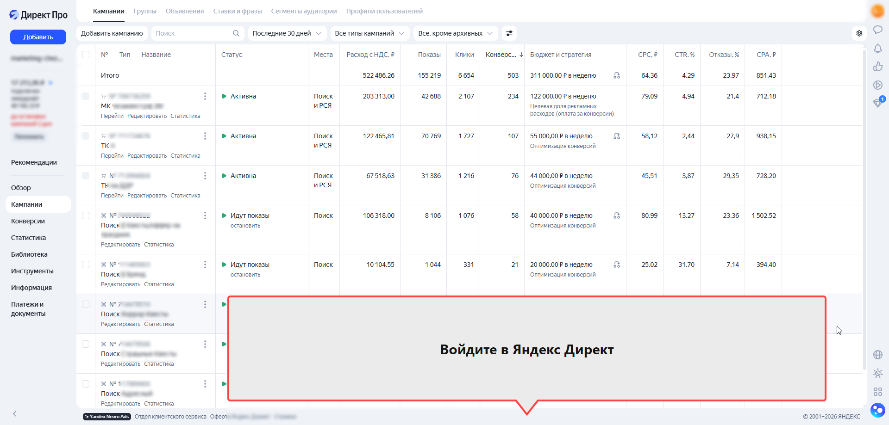
Task: Open the table settings gear
Action: point(859,33)
